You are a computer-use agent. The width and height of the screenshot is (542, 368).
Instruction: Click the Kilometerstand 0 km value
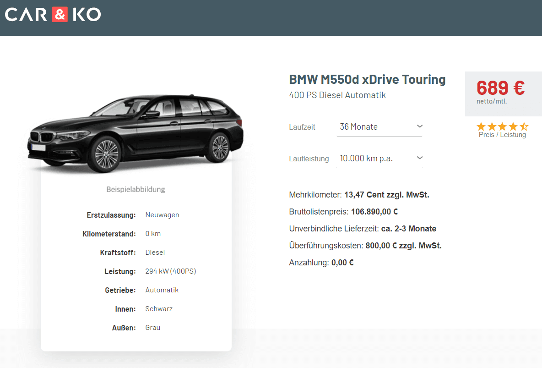click(153, 234)
